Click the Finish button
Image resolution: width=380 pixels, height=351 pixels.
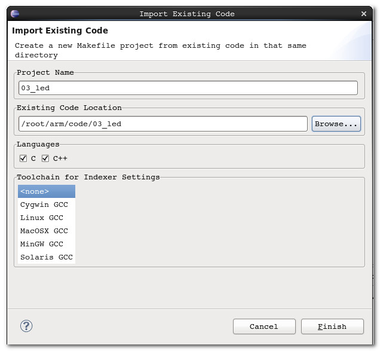(332, 326)
